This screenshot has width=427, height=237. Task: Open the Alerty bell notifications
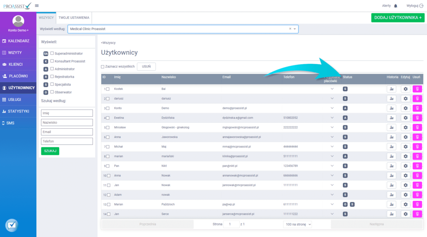click(396, 6)
